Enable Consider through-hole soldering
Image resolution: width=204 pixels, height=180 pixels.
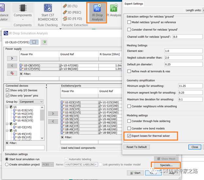click(129, 121)
